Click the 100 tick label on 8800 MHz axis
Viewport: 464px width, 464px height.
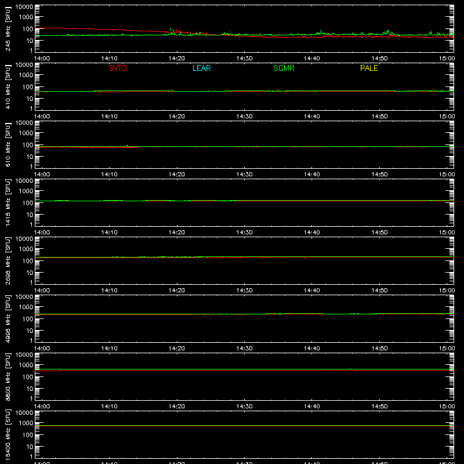(28, 376)
